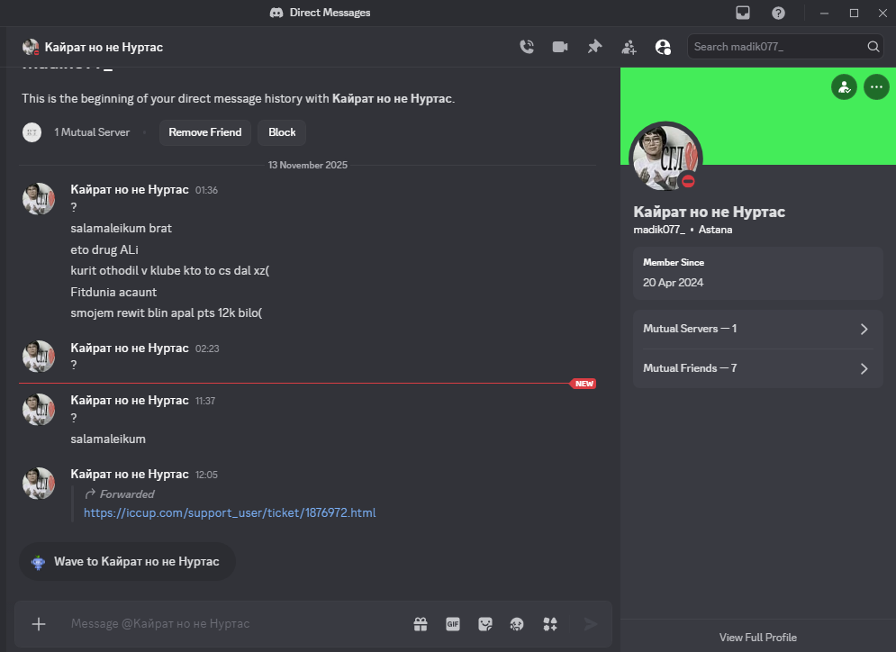Click message 'eto drug ALi'

pos(104,249)
